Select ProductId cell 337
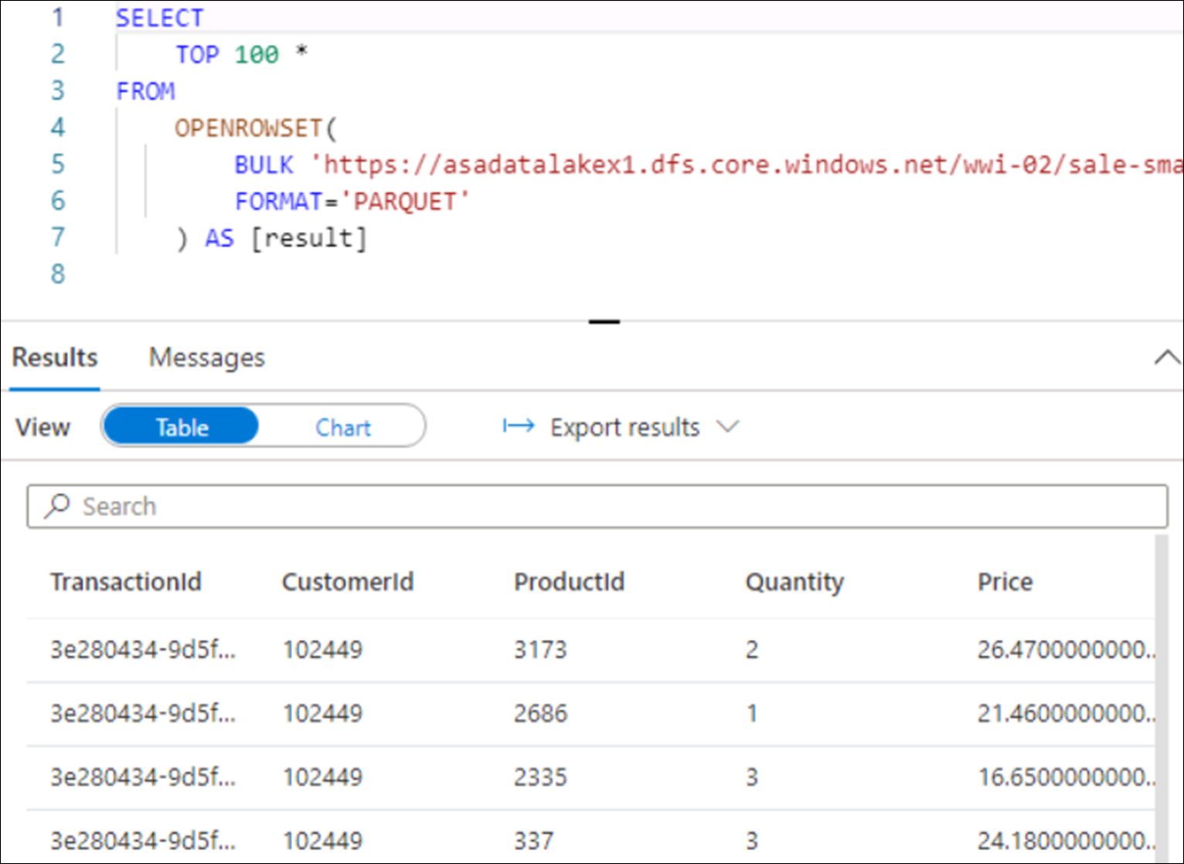This screenshot has width=1184, height=864. 533,841
